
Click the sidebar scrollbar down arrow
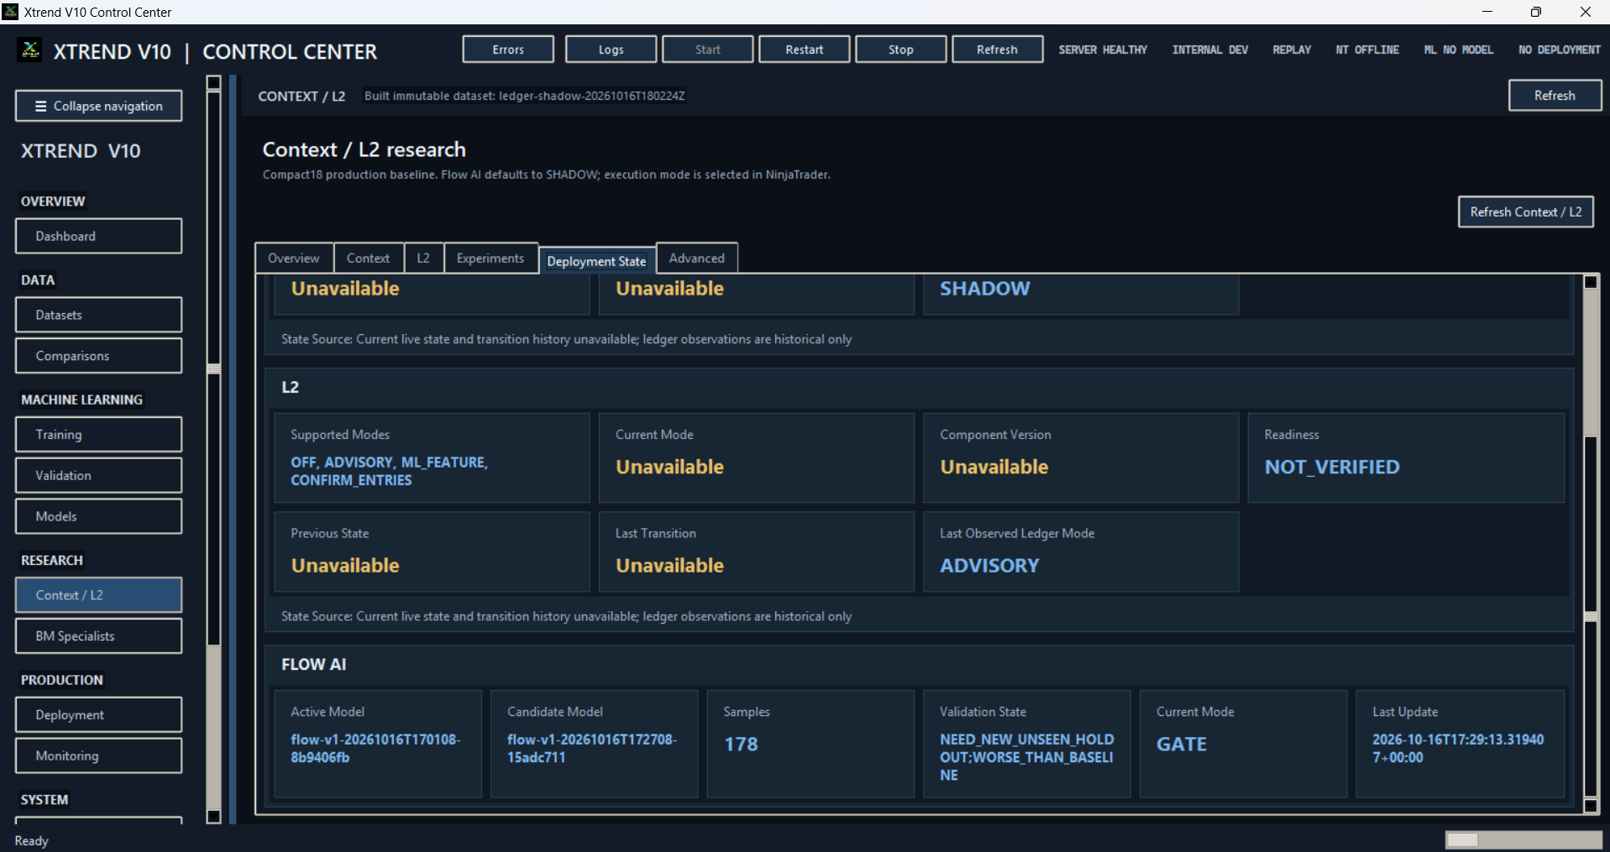pos(213,816)
